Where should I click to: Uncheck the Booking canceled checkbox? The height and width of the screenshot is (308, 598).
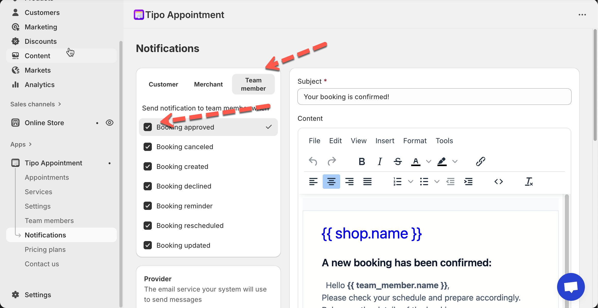pos(148,147)
